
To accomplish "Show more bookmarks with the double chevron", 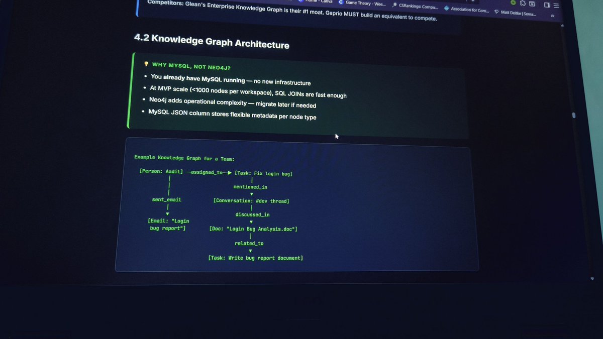I will [x=552, y=16].
